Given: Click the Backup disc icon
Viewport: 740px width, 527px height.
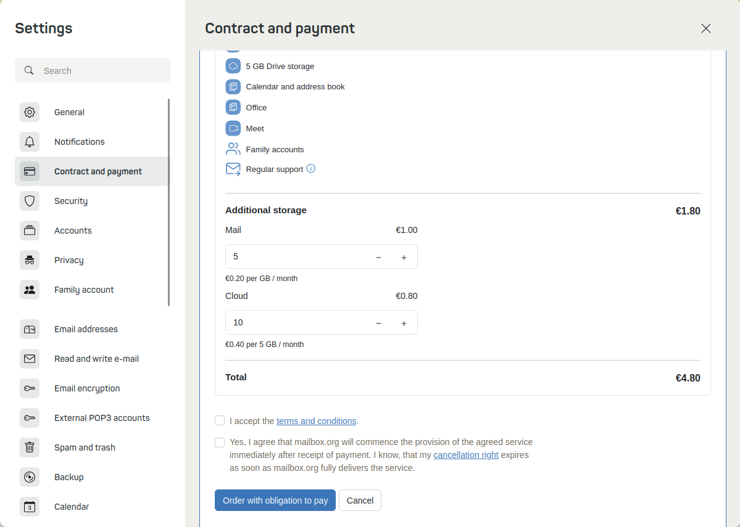Looking at the screenshot, I should 30,477.
